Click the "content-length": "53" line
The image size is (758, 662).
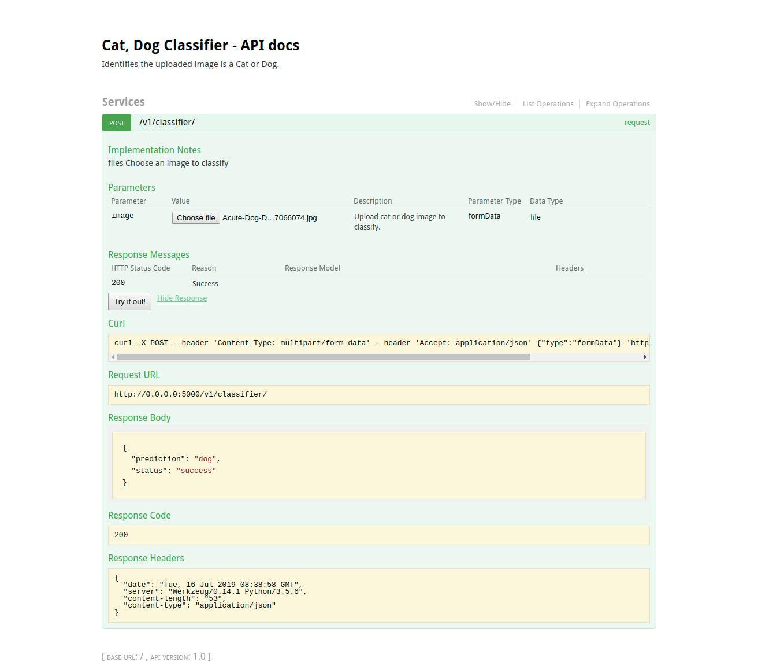[174, 598]
